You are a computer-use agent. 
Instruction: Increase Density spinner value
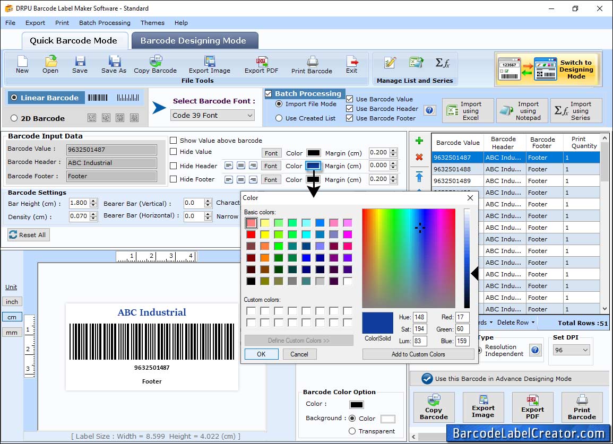93,214
